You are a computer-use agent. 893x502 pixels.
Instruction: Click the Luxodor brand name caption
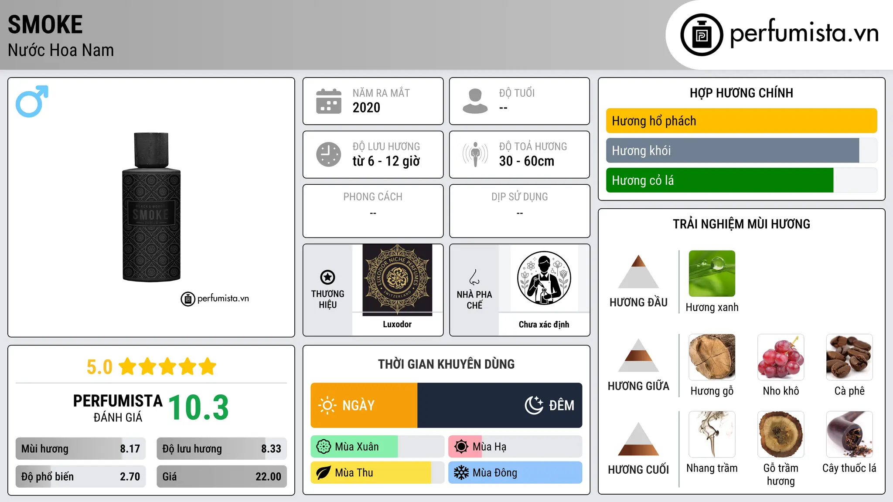(397, 324)
